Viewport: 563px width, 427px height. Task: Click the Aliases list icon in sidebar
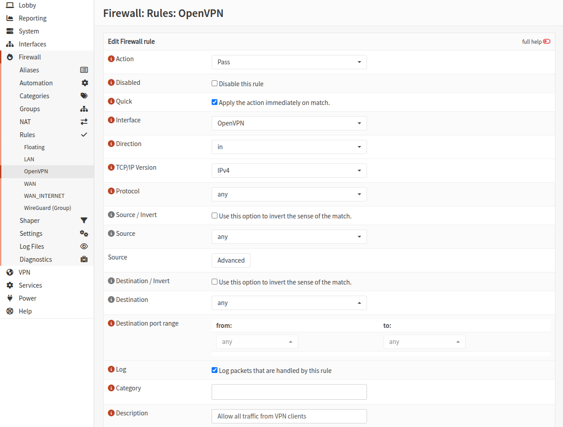[x=84, y=70]
